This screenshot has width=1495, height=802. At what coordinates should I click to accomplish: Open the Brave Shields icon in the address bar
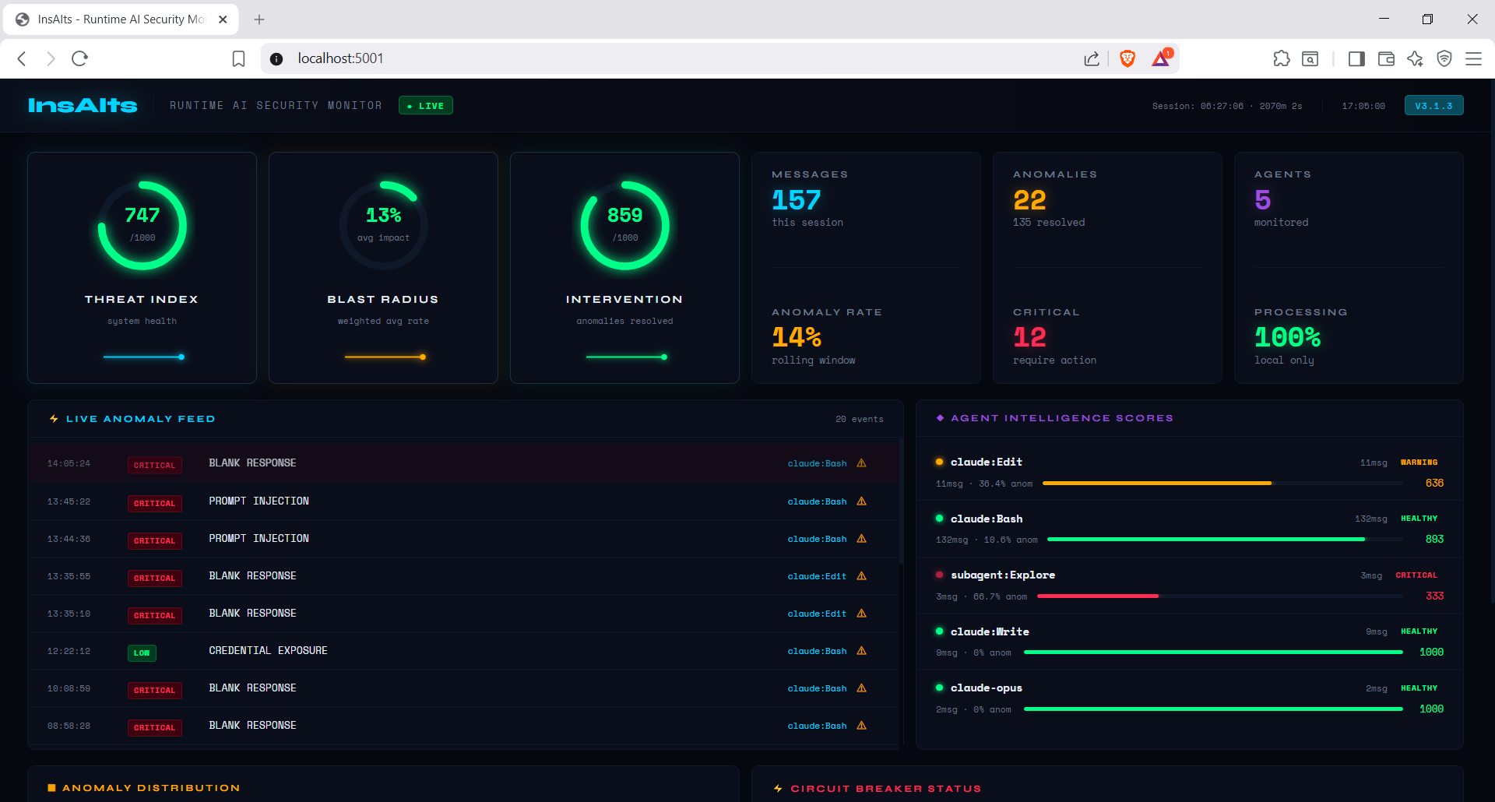1128,58
